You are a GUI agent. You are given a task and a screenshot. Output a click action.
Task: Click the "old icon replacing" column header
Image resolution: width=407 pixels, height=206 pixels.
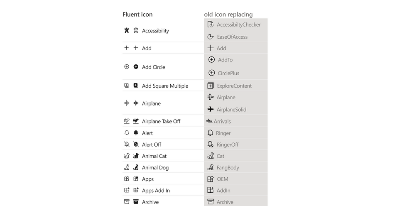(x=228, y=15)
